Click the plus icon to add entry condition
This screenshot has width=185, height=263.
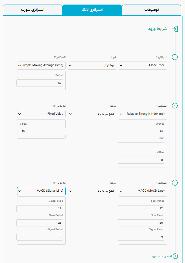point(175,256)
